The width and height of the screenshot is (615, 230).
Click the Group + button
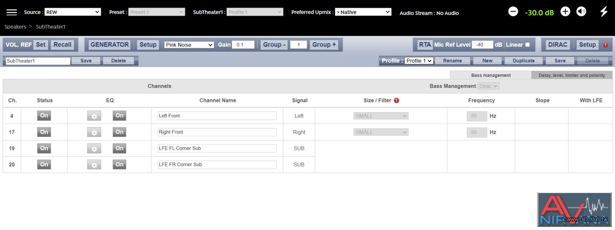(x=324, y=45)
